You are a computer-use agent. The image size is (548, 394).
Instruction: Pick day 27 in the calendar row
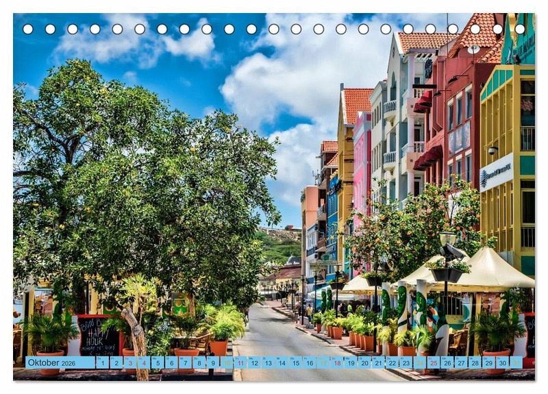point(461,362)
